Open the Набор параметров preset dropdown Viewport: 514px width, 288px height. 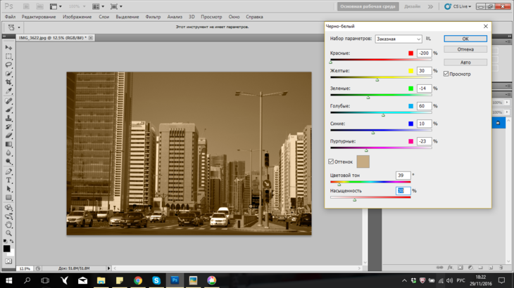pyautogui.click(x=399, y=39)
